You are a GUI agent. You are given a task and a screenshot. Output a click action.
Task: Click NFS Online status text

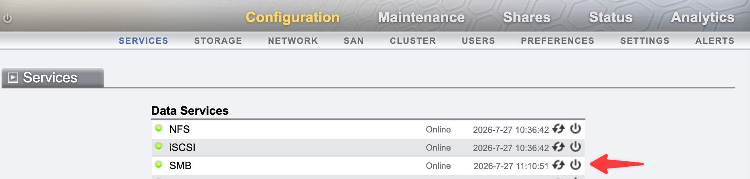(438, 130)
